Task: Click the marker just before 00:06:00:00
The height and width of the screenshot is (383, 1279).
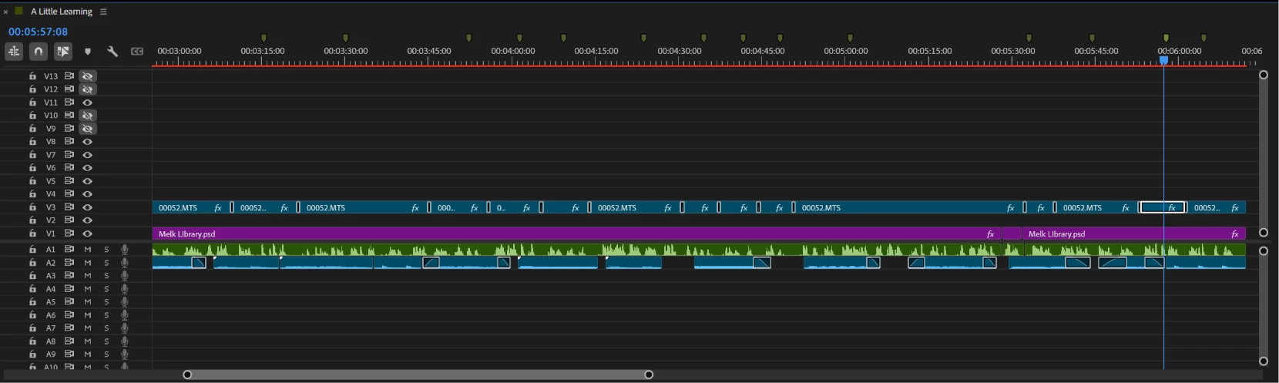Action: click(1166, 38)
